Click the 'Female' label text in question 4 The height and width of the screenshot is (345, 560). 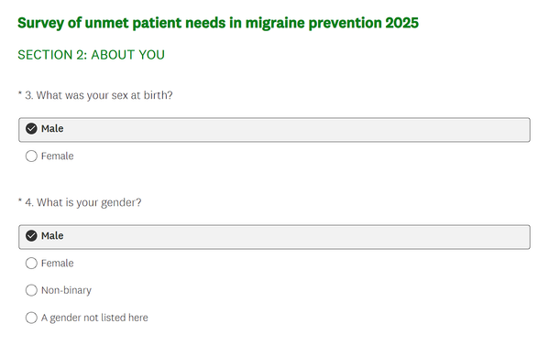click(x=57, y=264)
